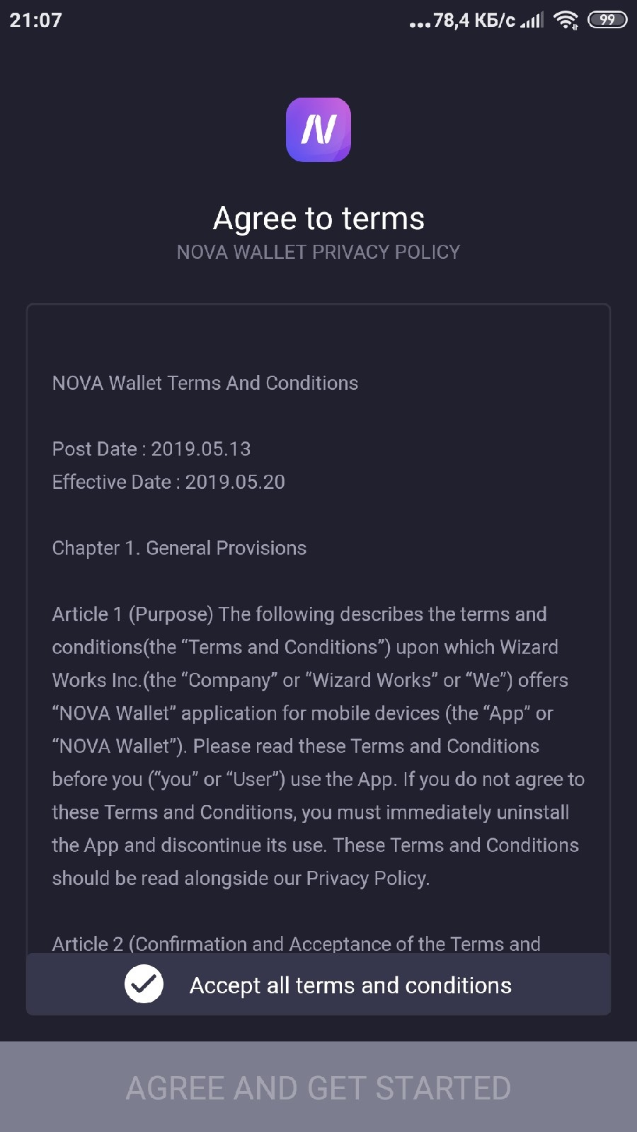637x1132 pixels.
Task: Tap the NOVA WALLET PRIVACY POLICY subtitle
Action: (x=318, y=252)
